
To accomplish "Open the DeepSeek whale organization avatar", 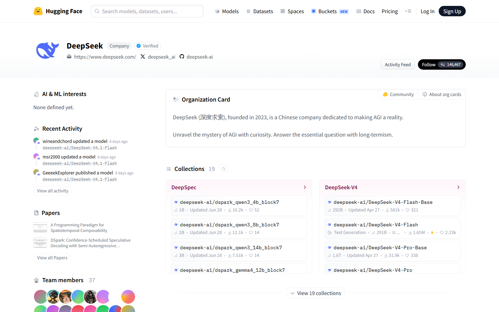I will [47, 51].
